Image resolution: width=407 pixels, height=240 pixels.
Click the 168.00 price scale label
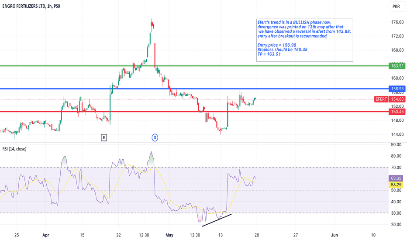397,50
